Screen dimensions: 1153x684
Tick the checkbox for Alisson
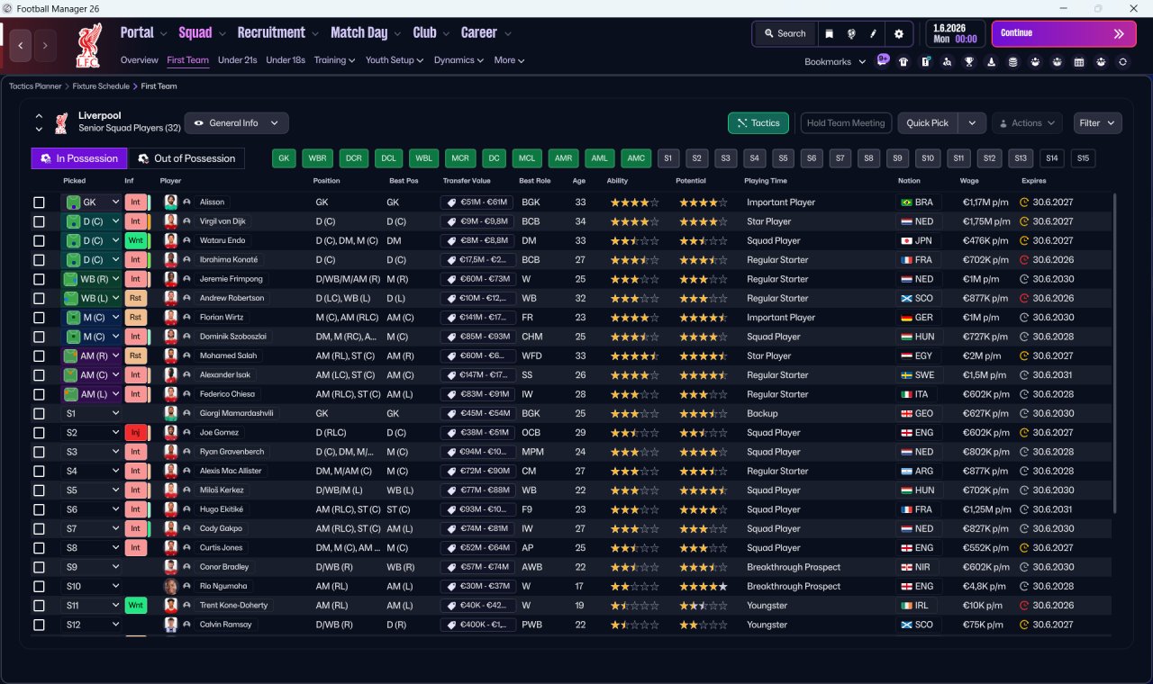(x=39, y=202)
